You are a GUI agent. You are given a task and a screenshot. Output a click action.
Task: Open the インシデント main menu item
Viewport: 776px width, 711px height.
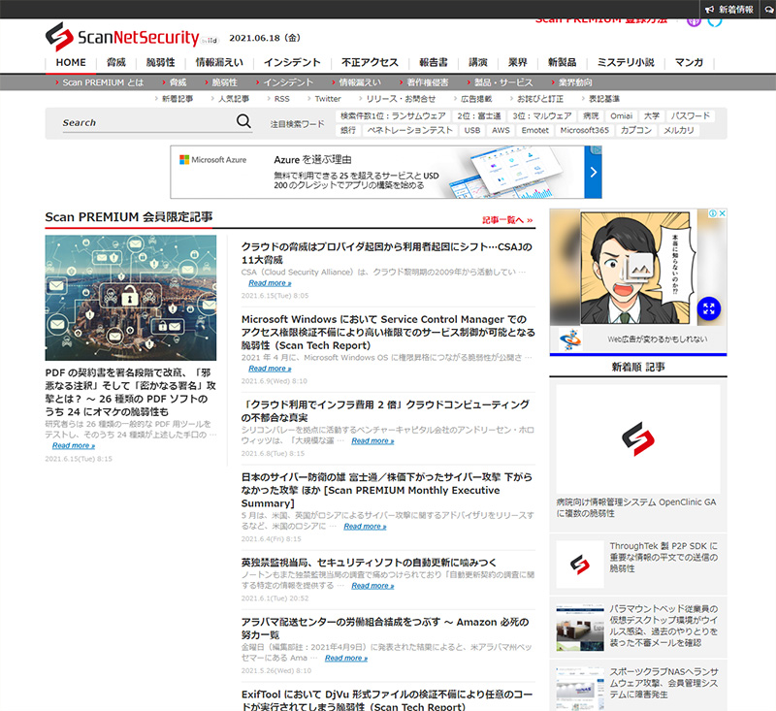(x=292, y=62)
